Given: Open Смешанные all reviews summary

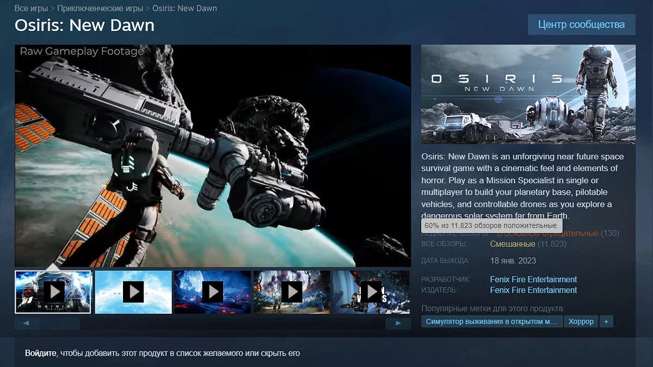Looking at the screenshot, I should [512, 244].
